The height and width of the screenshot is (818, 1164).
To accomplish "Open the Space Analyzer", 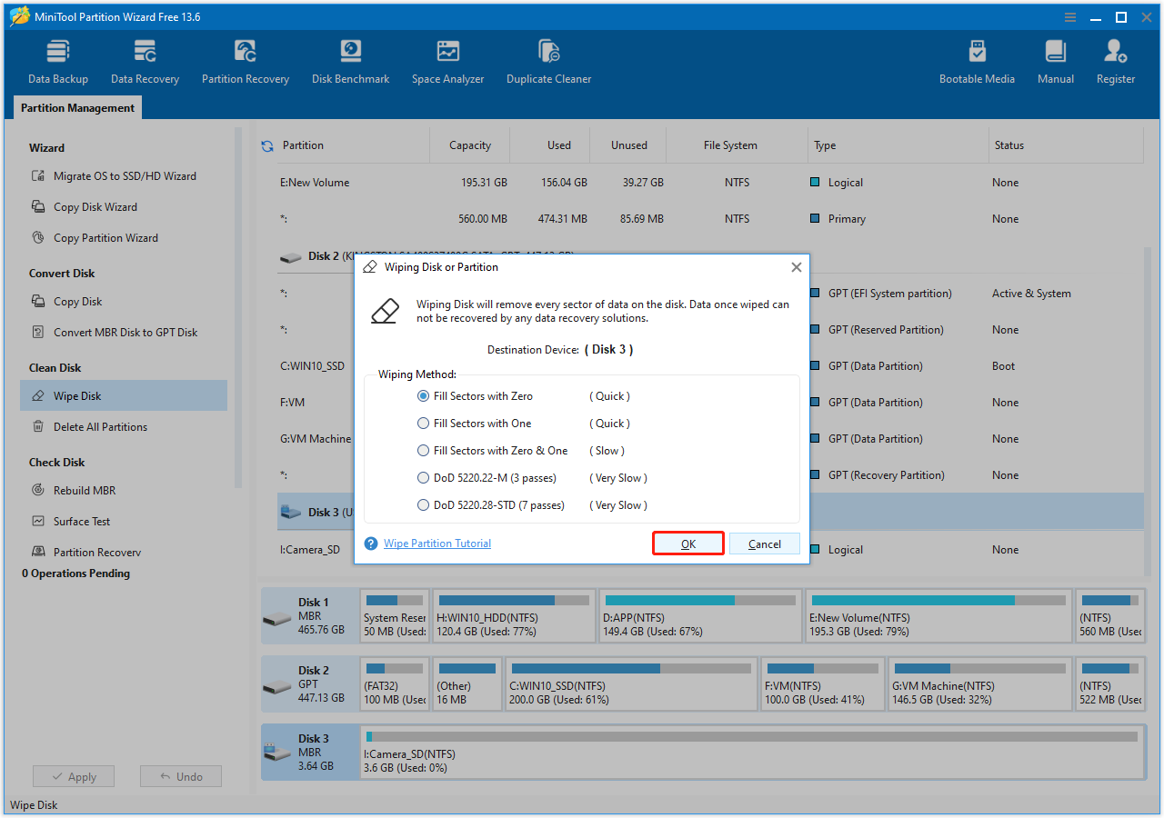I will click(x=447, y=59).
